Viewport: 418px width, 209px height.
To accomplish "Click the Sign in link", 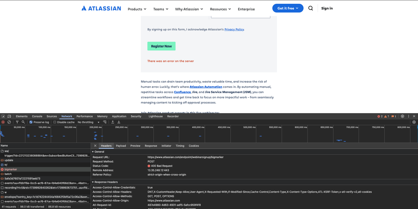I will [327, 8].
